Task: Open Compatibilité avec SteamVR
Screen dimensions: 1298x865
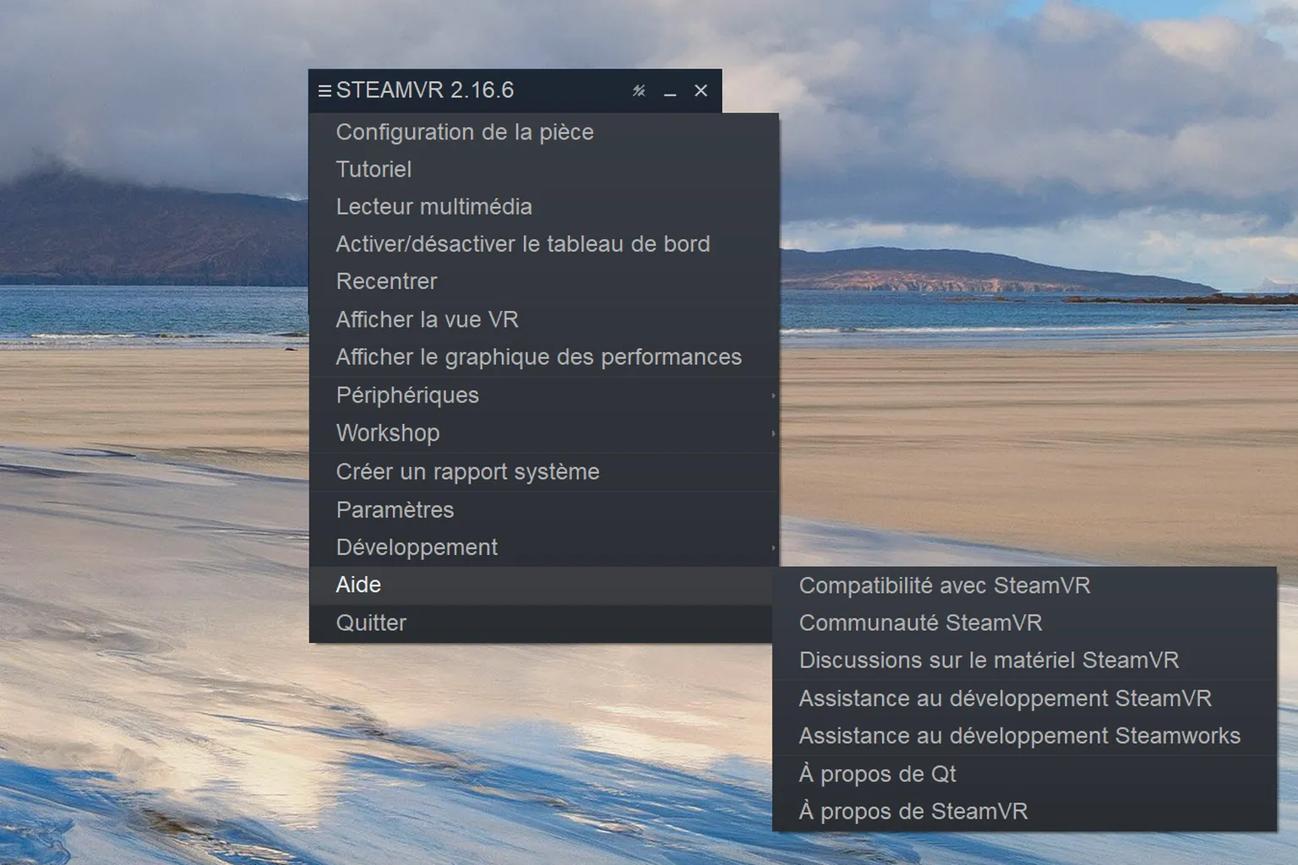Action: click(x=1024, y=585)
